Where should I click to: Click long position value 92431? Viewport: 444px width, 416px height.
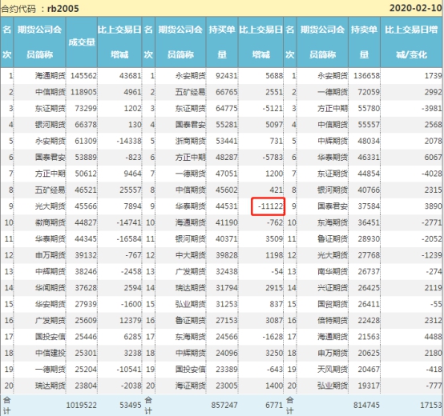pos(227,76)
